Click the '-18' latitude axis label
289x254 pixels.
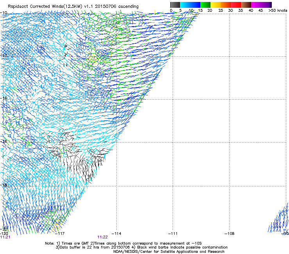coord(4,185)
